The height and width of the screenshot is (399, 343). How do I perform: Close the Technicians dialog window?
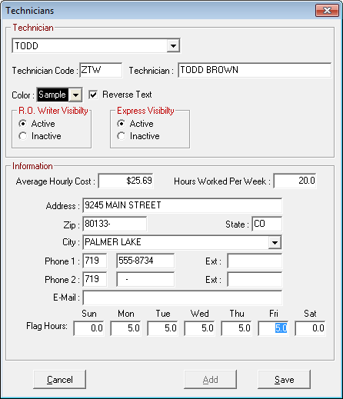pyautogui.click(x=327, y=10)
